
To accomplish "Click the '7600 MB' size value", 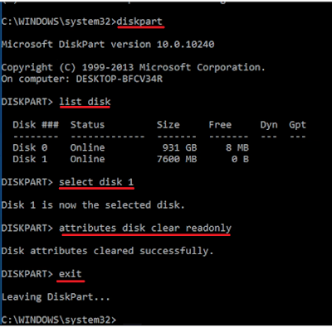I will pyautogui.click(x=177, y=159).
